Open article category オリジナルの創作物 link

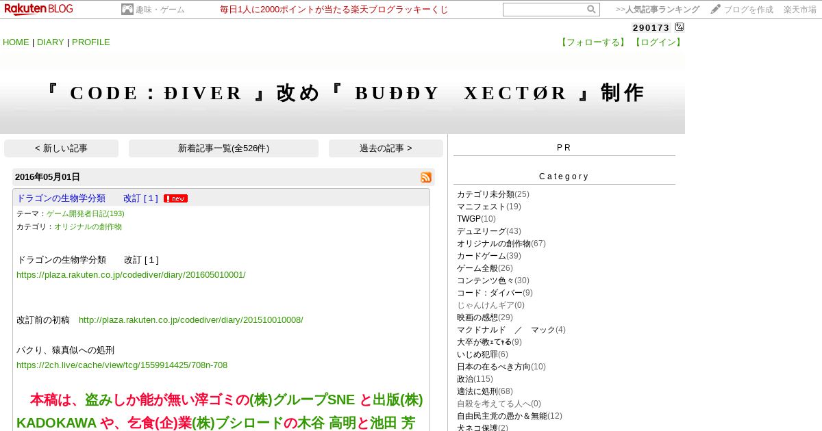tap(88, 226)
